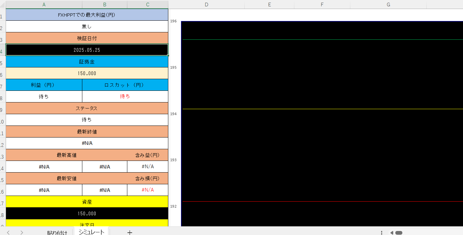Select column B header
This screenshot has height=235, width=463.
click(105, 4)
